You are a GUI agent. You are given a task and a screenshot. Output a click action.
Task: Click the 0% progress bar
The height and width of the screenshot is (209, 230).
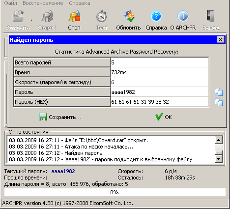tap(115, 192)
